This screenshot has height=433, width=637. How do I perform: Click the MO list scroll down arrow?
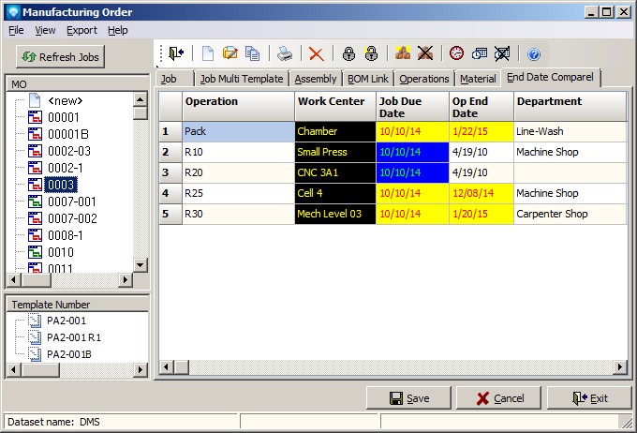(x=141, y=266)
